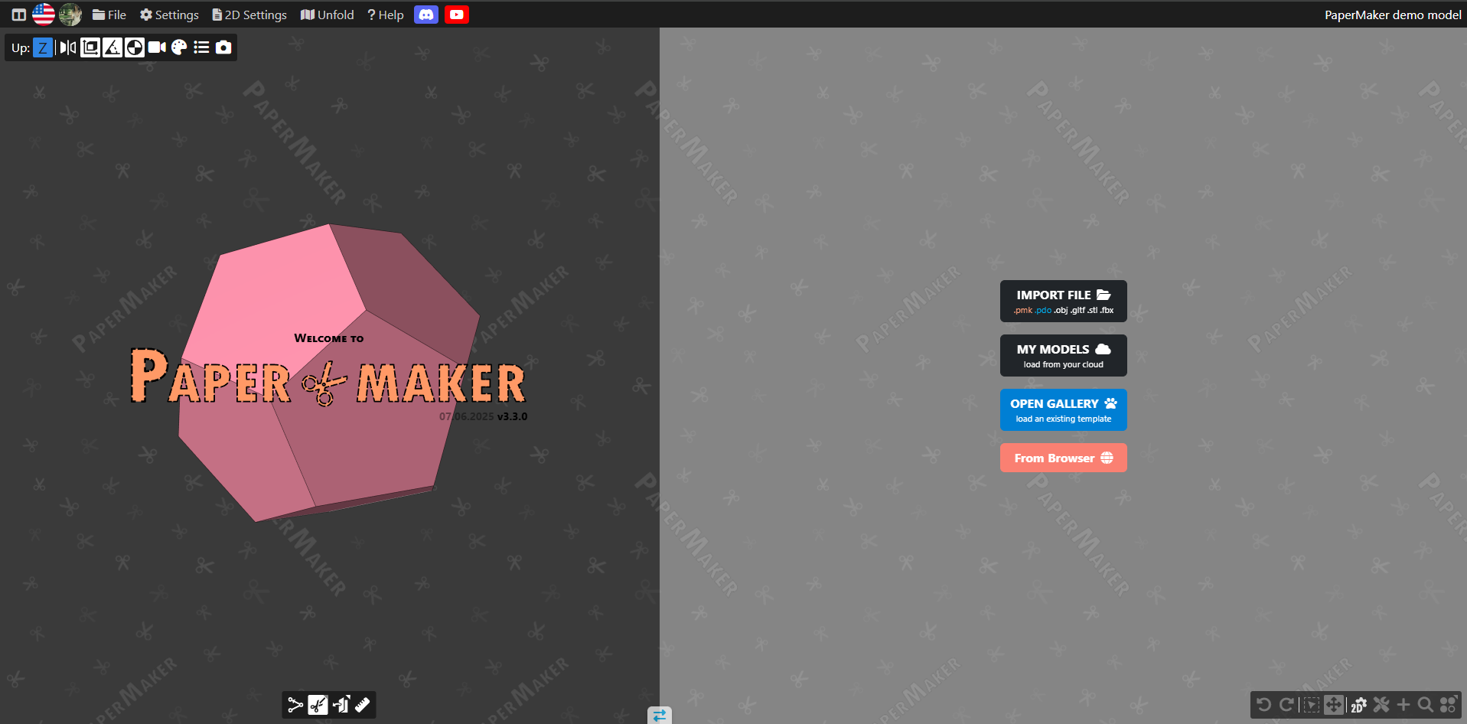Select the edge join tool

[x=295, y=705]
